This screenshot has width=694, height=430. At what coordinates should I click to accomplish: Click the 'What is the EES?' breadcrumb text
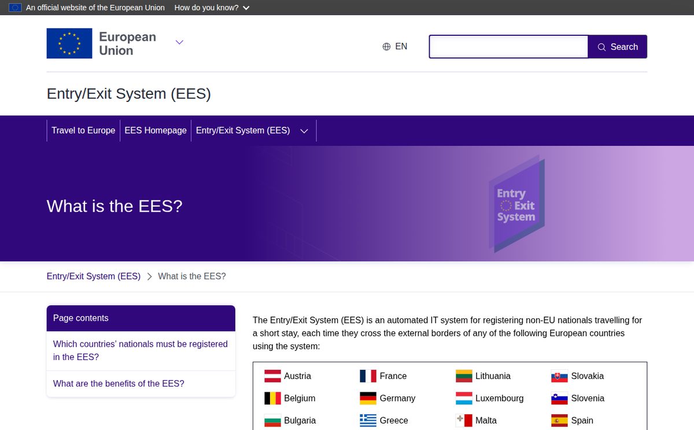(192, 277)
